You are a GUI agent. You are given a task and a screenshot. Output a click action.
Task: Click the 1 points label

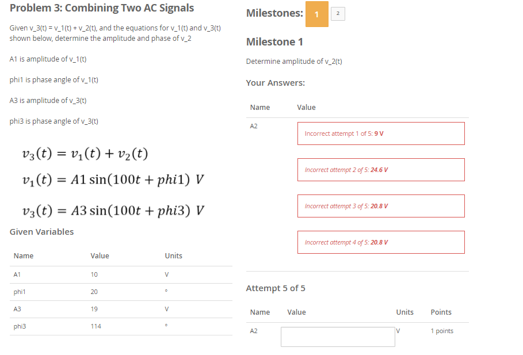[441, 330]
